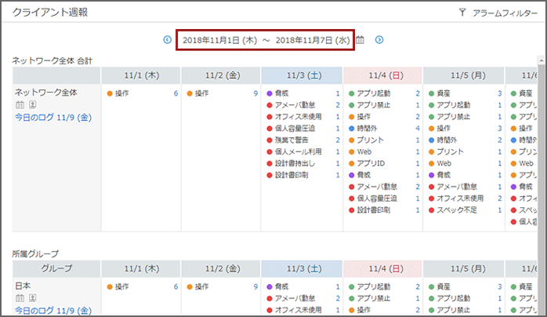Open calendar icon under 日本 group
The height and width of the screenshot is (317, 547).
20,298
